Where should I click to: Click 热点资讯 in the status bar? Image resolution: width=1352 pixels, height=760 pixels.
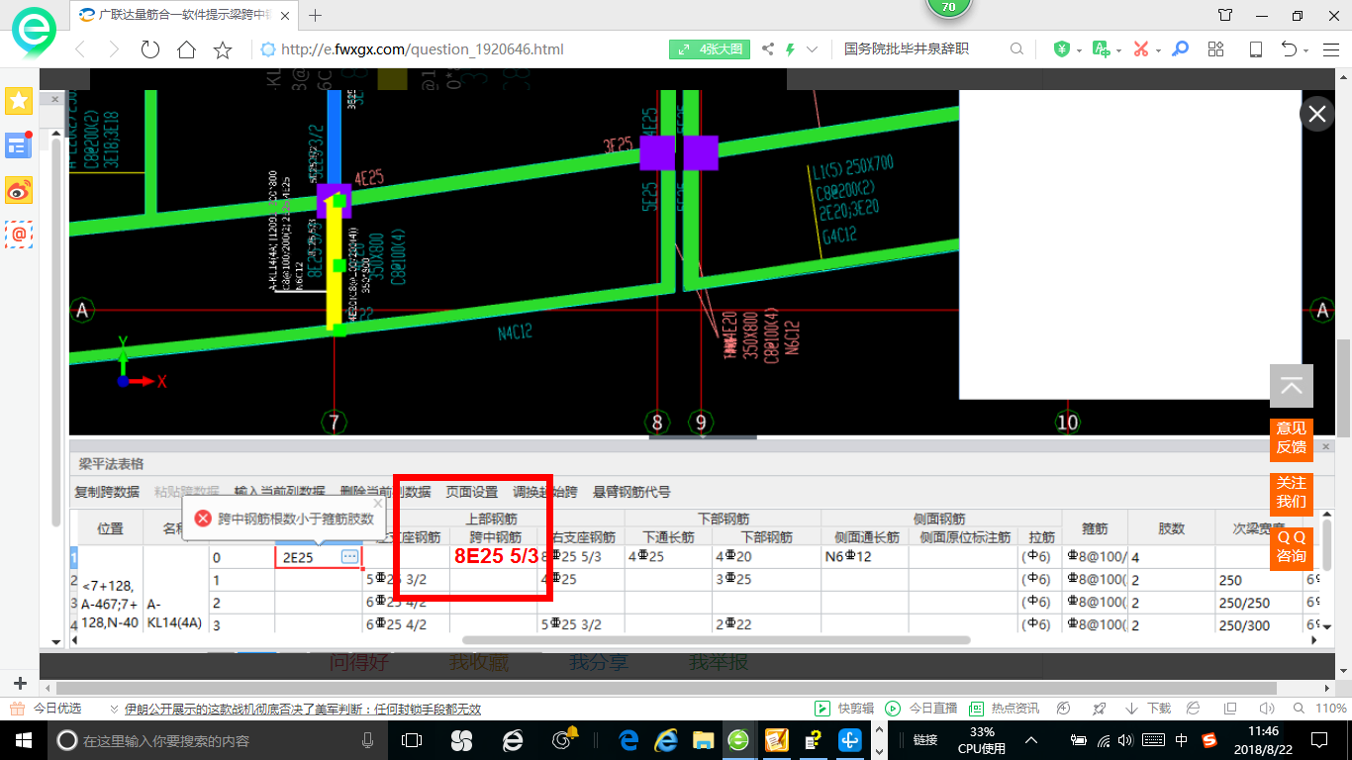point(1005,709)
